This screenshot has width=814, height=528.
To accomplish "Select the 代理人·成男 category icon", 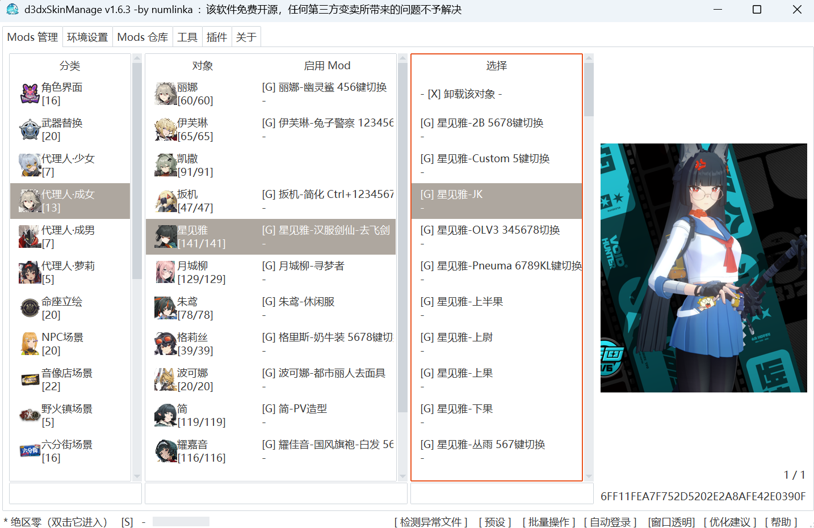I will (30, 236).
